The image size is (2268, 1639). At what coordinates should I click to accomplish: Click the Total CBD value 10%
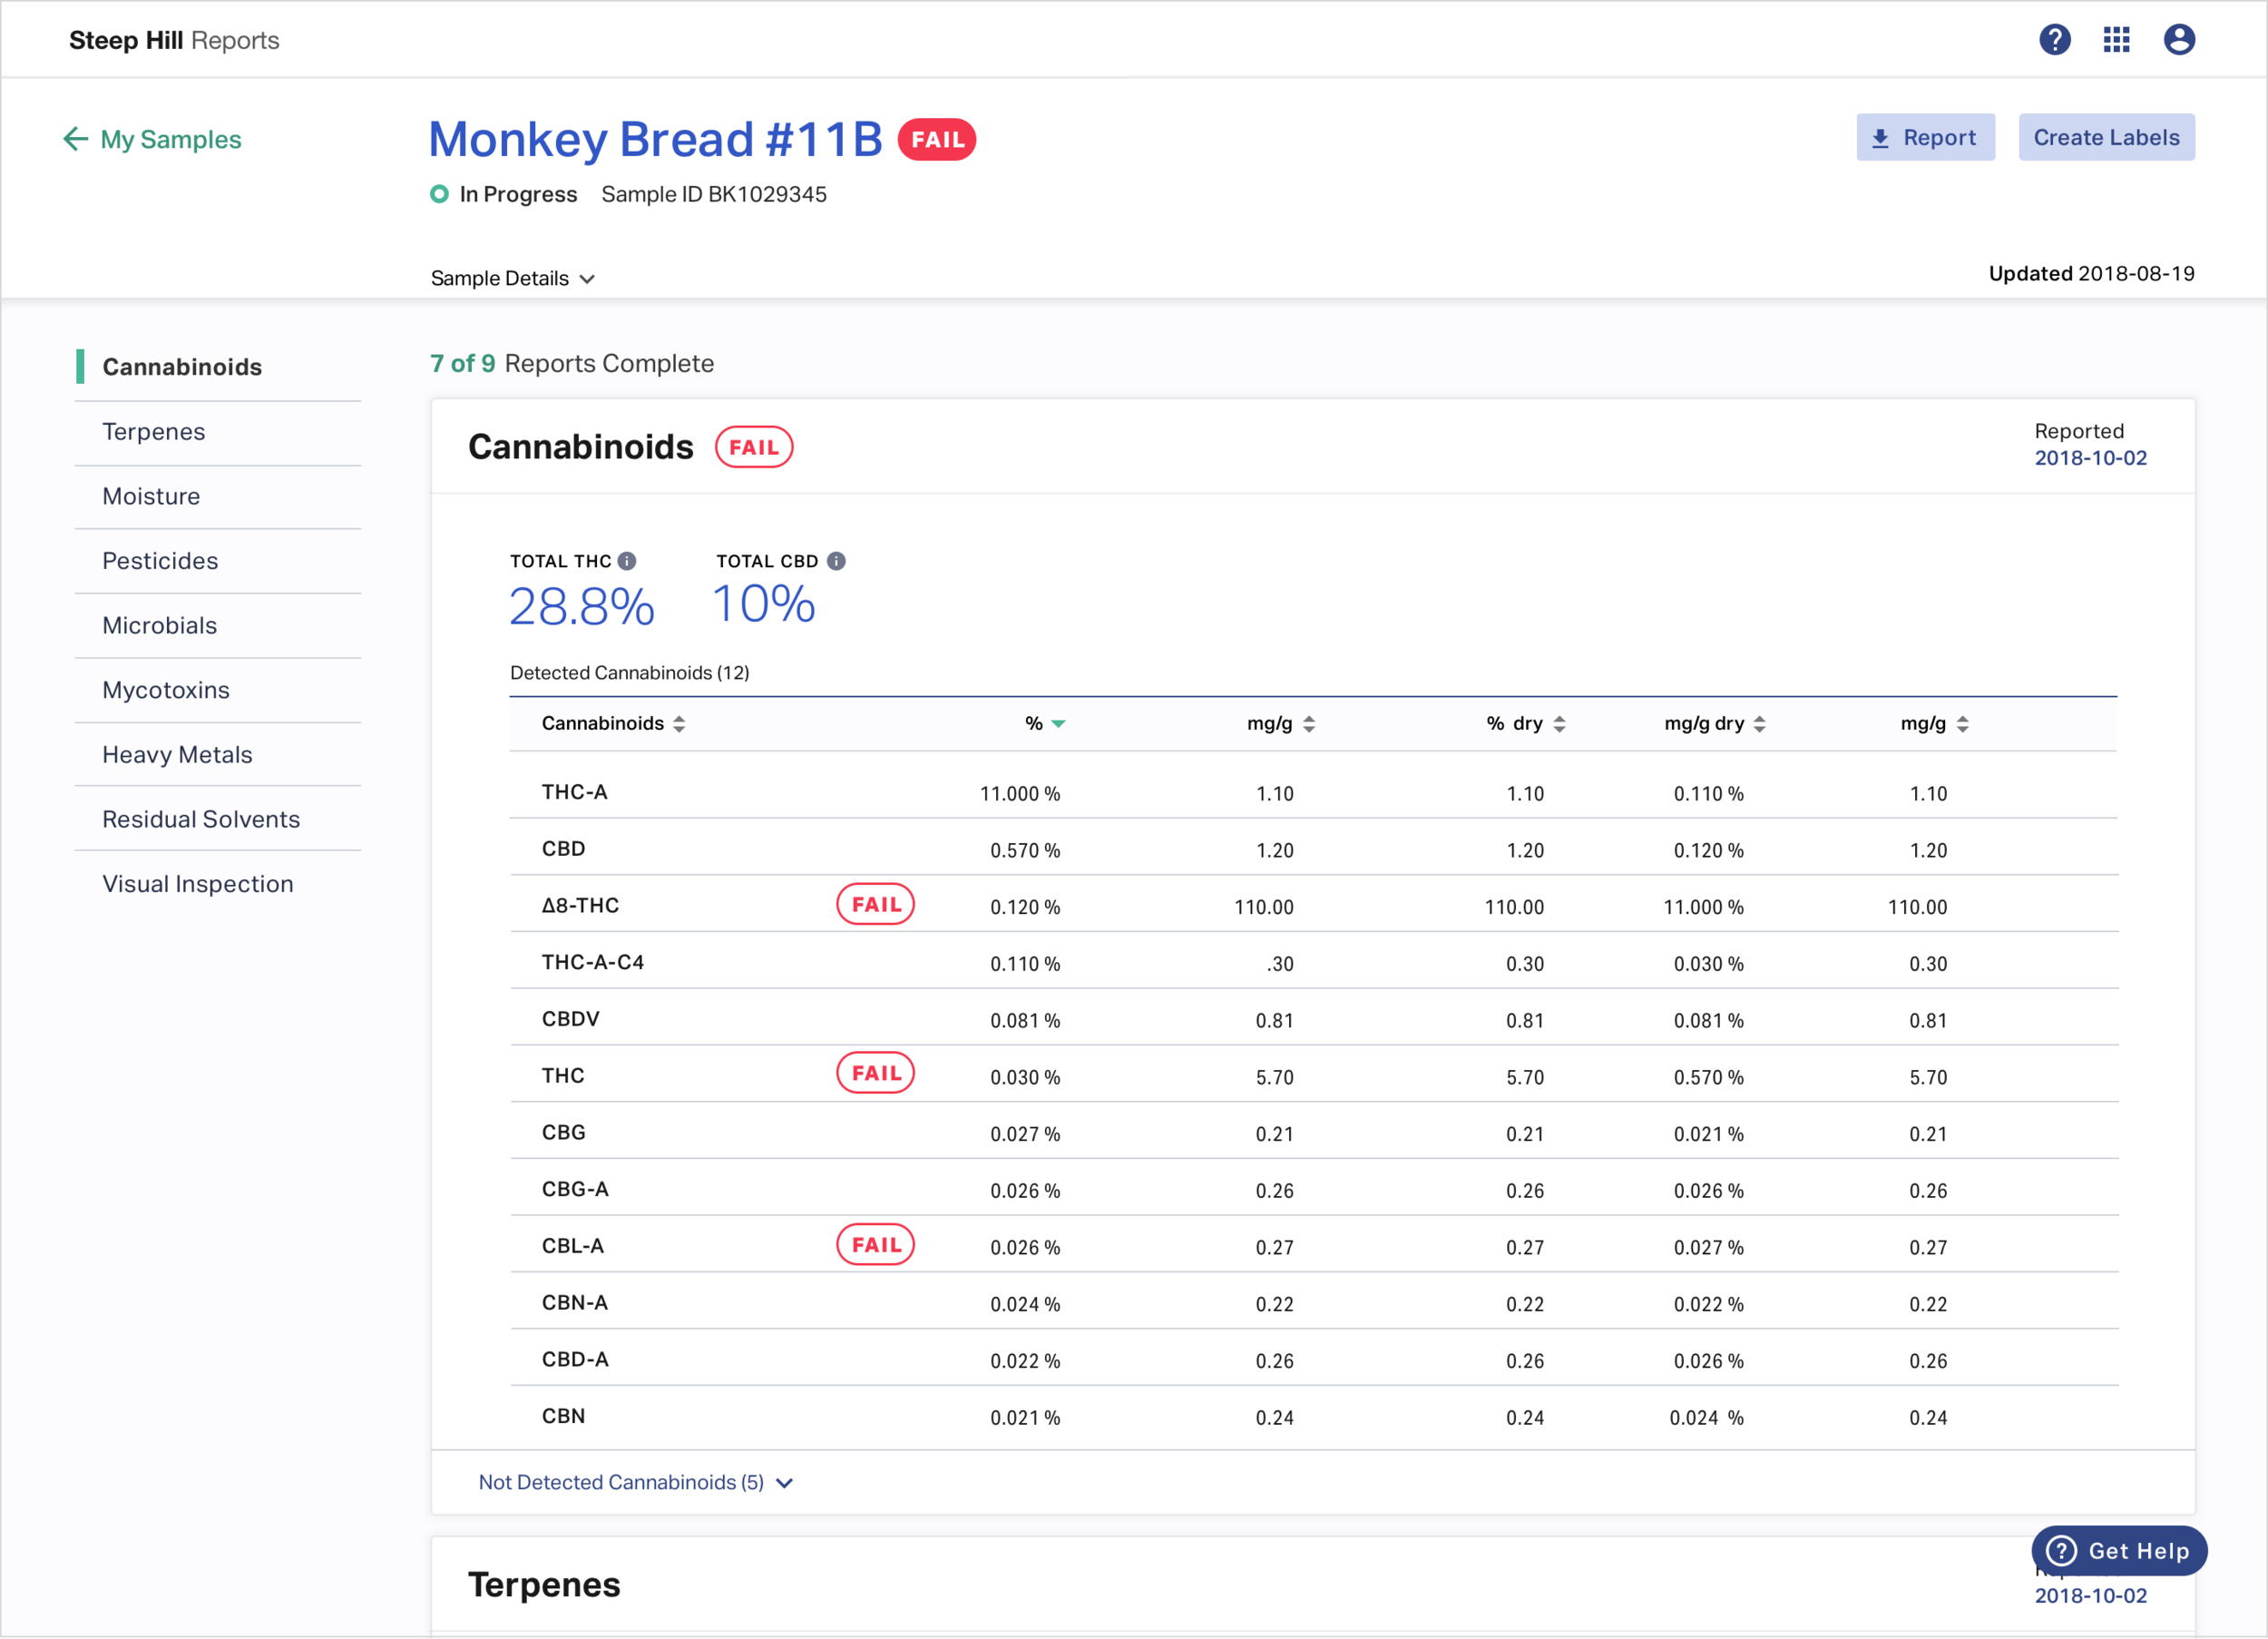[x=764, y=604]
